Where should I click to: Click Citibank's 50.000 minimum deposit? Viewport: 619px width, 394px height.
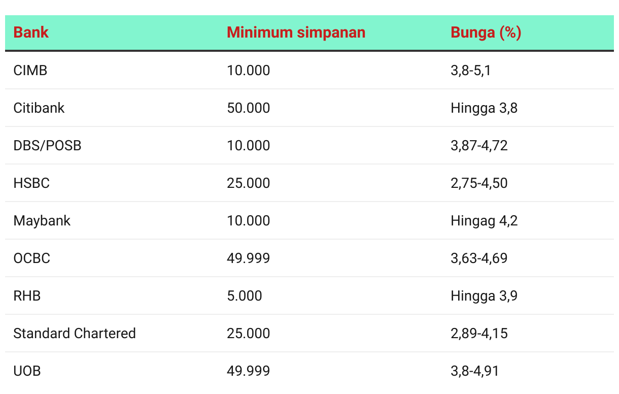[x=249, y=108]
